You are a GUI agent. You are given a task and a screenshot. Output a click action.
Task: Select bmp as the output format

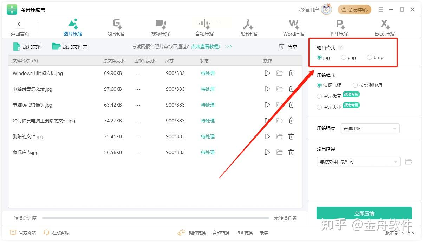point(370,58)
